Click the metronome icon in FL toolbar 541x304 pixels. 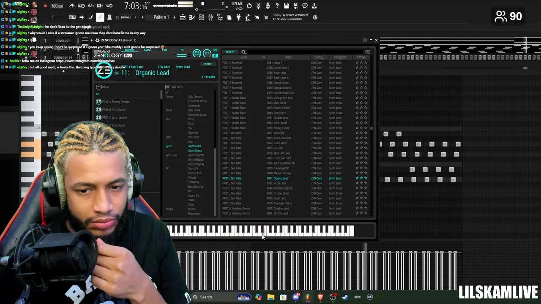[72, 6]
